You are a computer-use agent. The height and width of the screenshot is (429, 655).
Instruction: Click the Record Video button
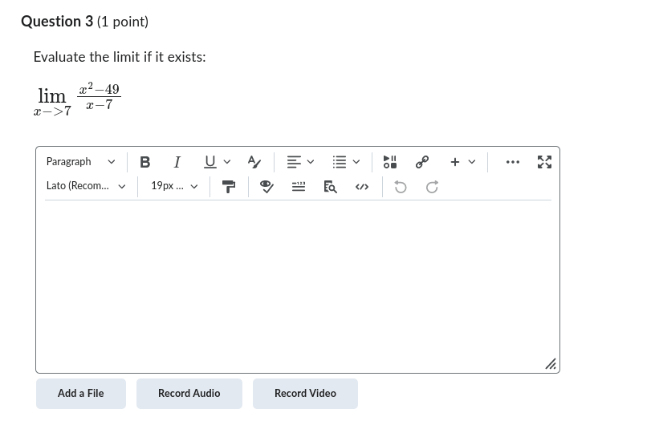pyautogui.click(x=305, y=394)
